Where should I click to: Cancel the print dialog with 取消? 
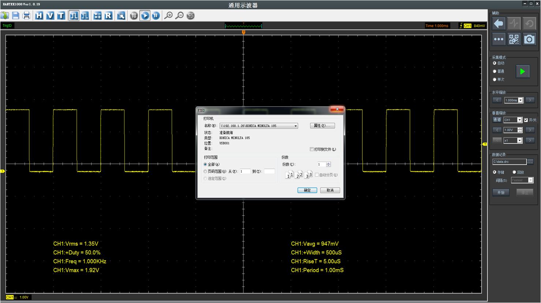(x=330, y=190)
